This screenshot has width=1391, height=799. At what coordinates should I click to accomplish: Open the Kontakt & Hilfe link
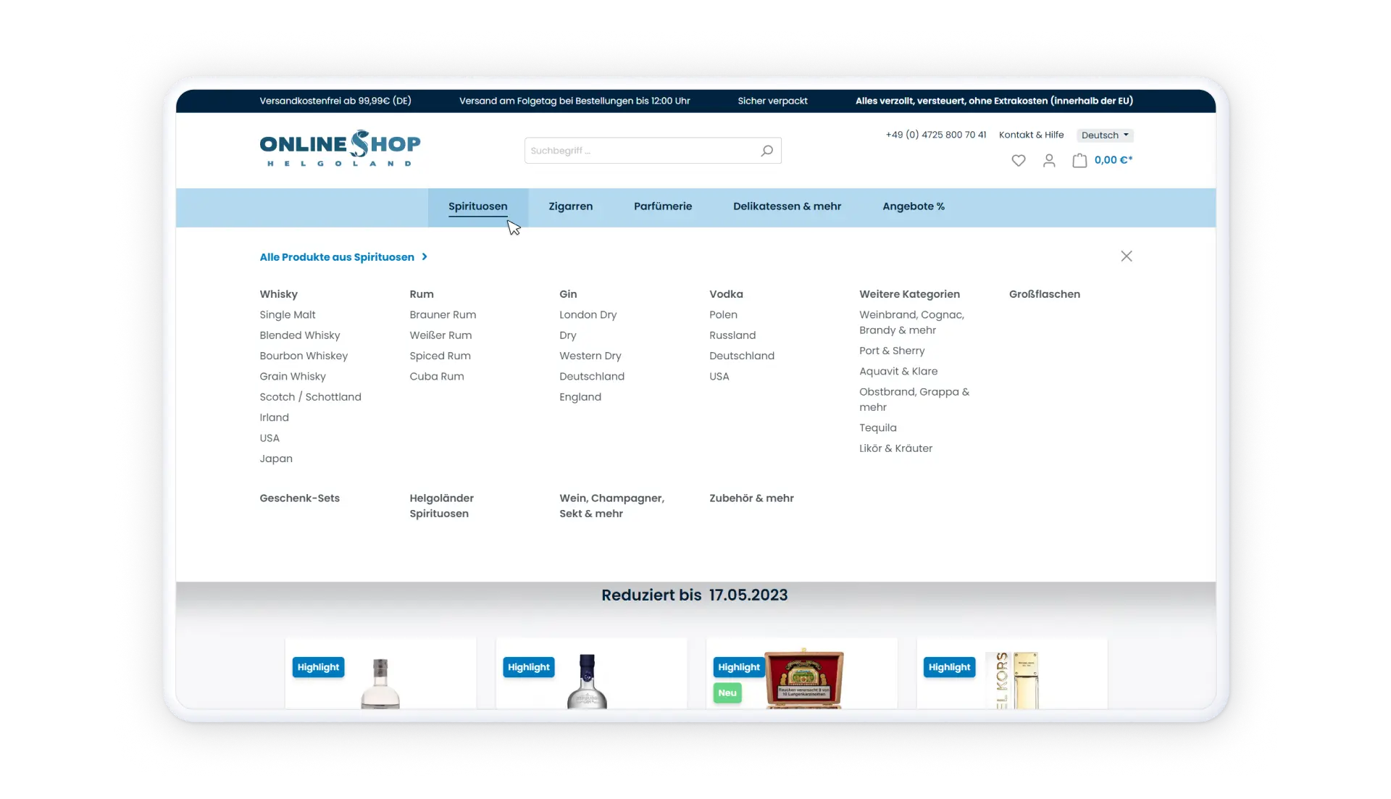point(1031,135)
